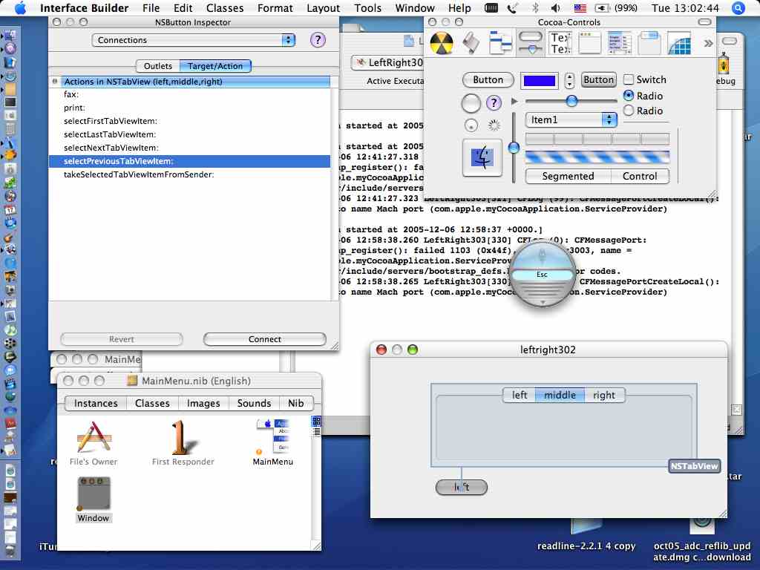
Task: Click the blue color well in Cocoa-Controls
Action: click(539, 81)
